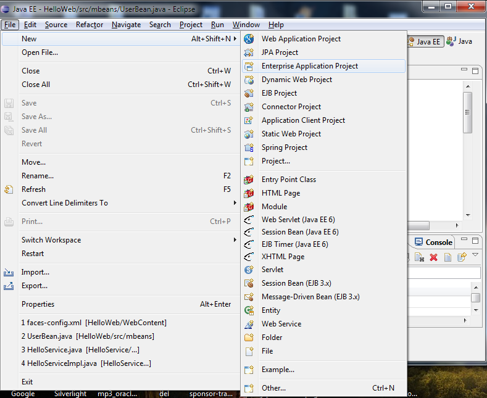Click the Web Application Project globe icon
Image resolution: width=487 pixels, height=398 pixels.
point(249,39)
